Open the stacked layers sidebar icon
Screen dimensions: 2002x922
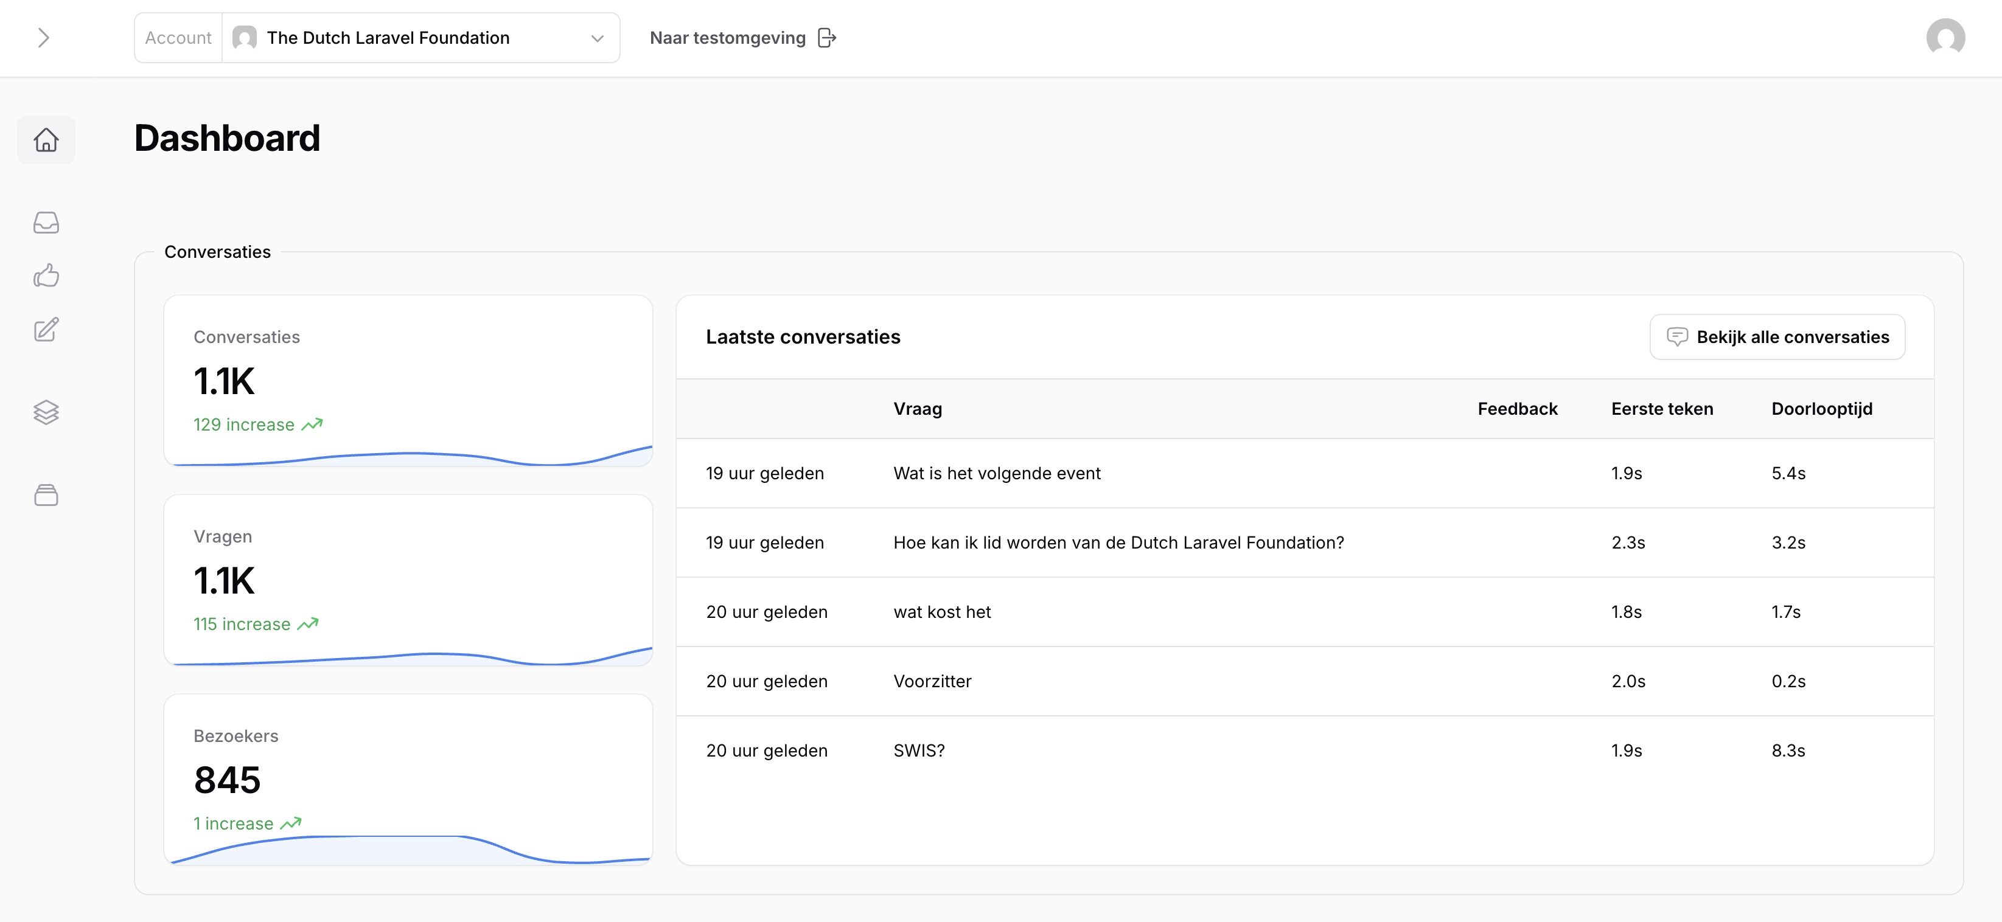pos(46,412)
